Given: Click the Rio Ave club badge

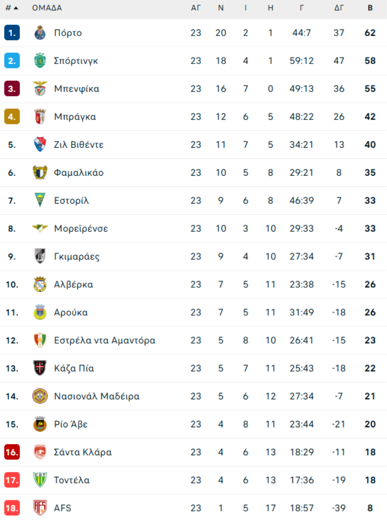Looking at the screenshot, I should (x=40, y=424).
